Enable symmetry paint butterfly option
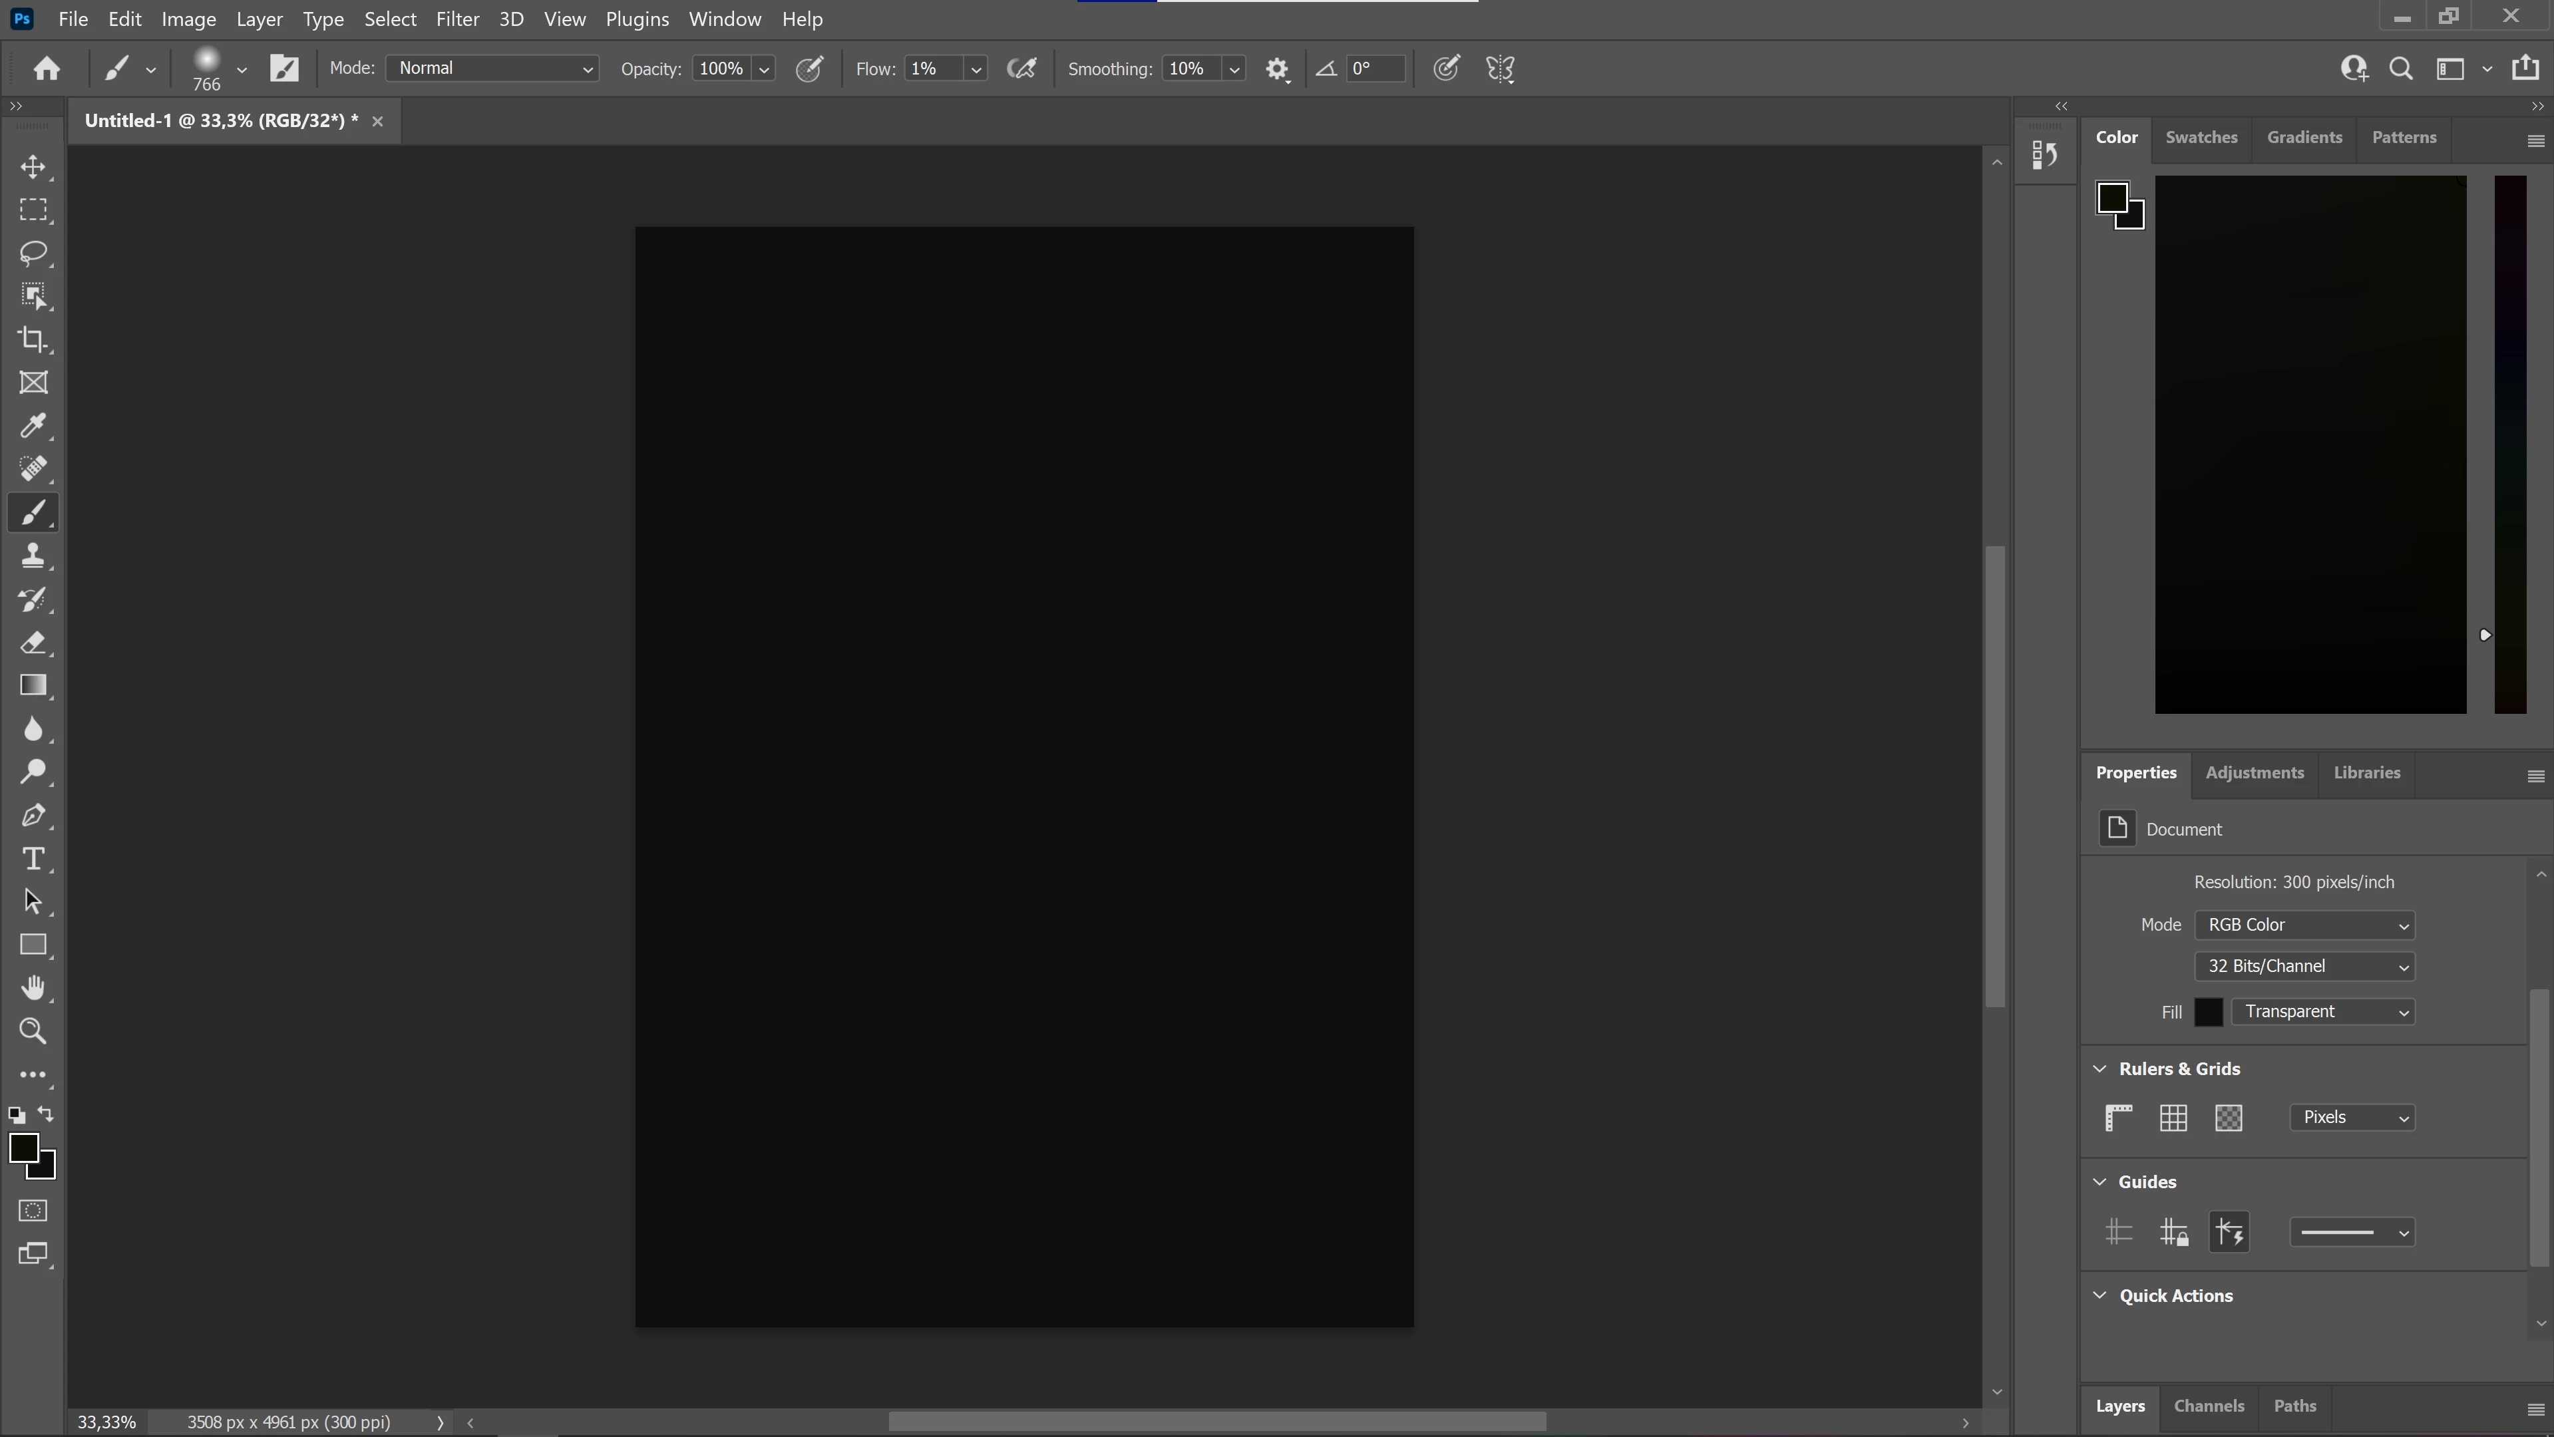 coord(1500,69)
